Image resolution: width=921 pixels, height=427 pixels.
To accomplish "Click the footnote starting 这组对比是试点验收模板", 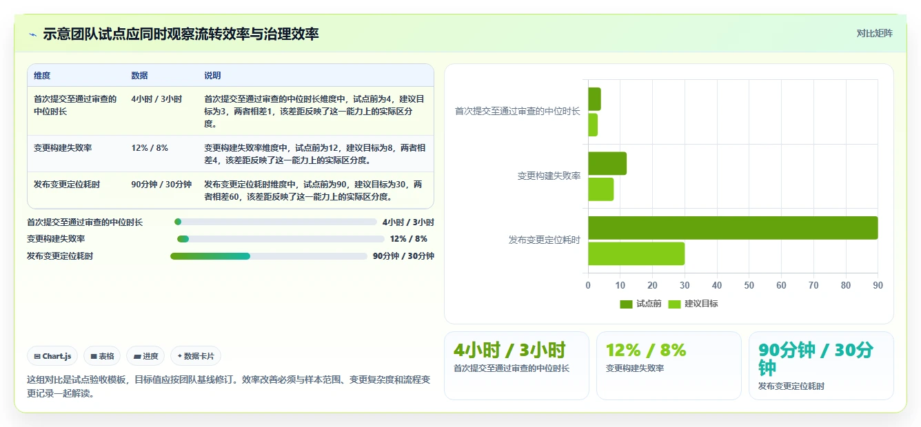I will (229, 386).
